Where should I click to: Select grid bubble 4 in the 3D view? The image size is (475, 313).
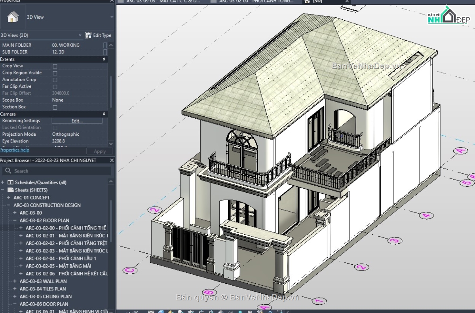426,216
